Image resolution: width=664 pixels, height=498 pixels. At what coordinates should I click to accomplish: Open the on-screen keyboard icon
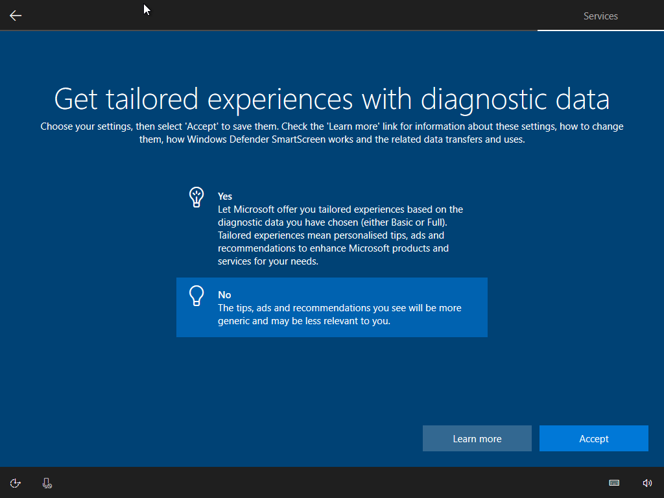click(614, 483)
